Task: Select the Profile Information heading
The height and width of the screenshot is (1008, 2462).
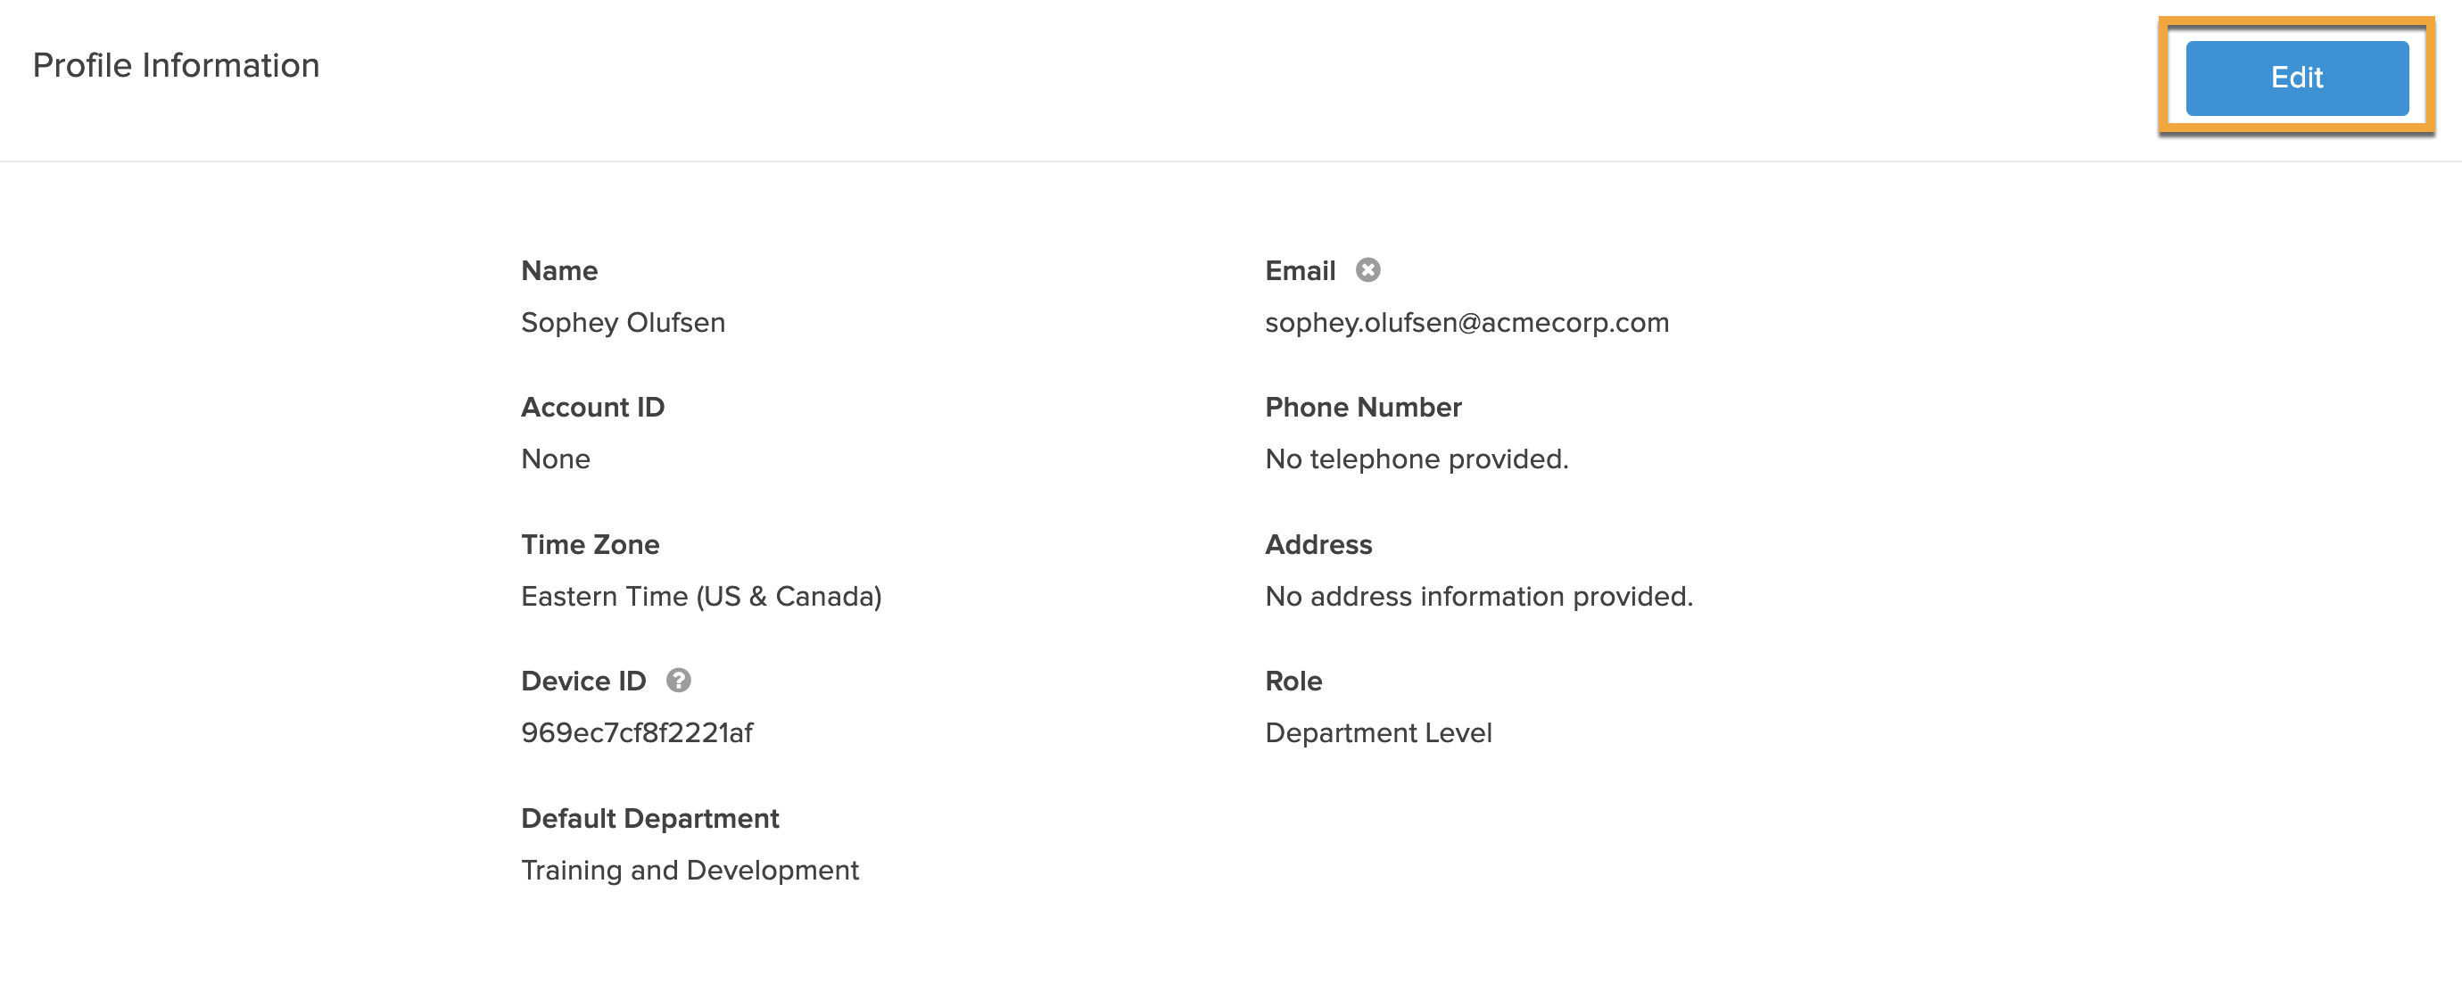Action: pos(176,65)
